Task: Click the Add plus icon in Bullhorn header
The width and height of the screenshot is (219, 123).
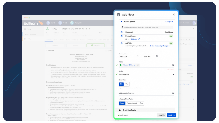Action: pos(60,23)
